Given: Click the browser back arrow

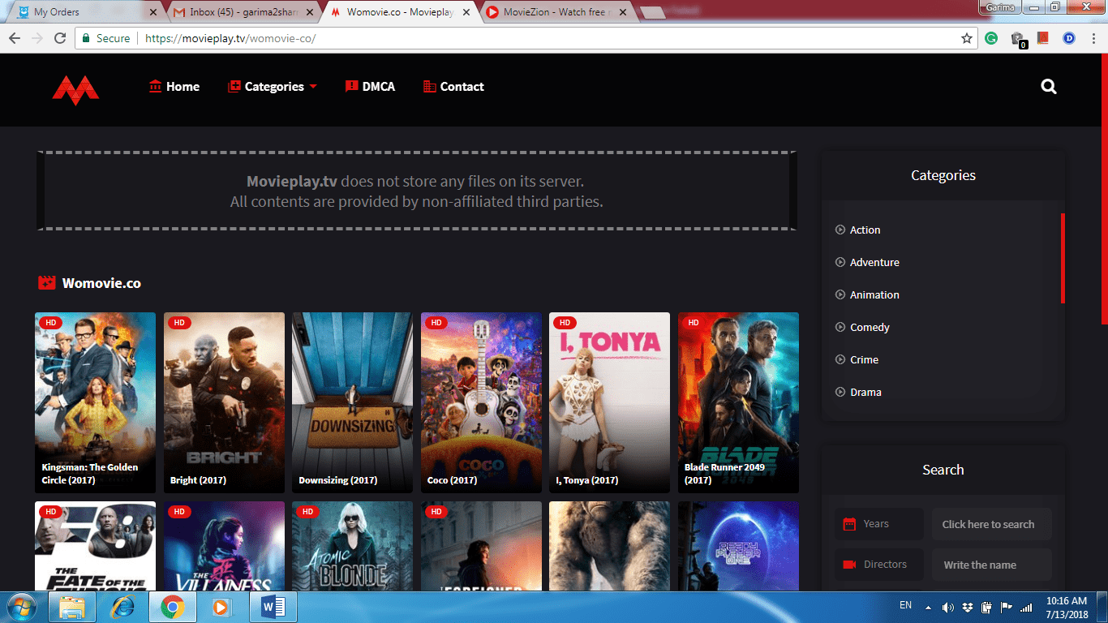Looking at the screenshot, I should coord(14,38).
